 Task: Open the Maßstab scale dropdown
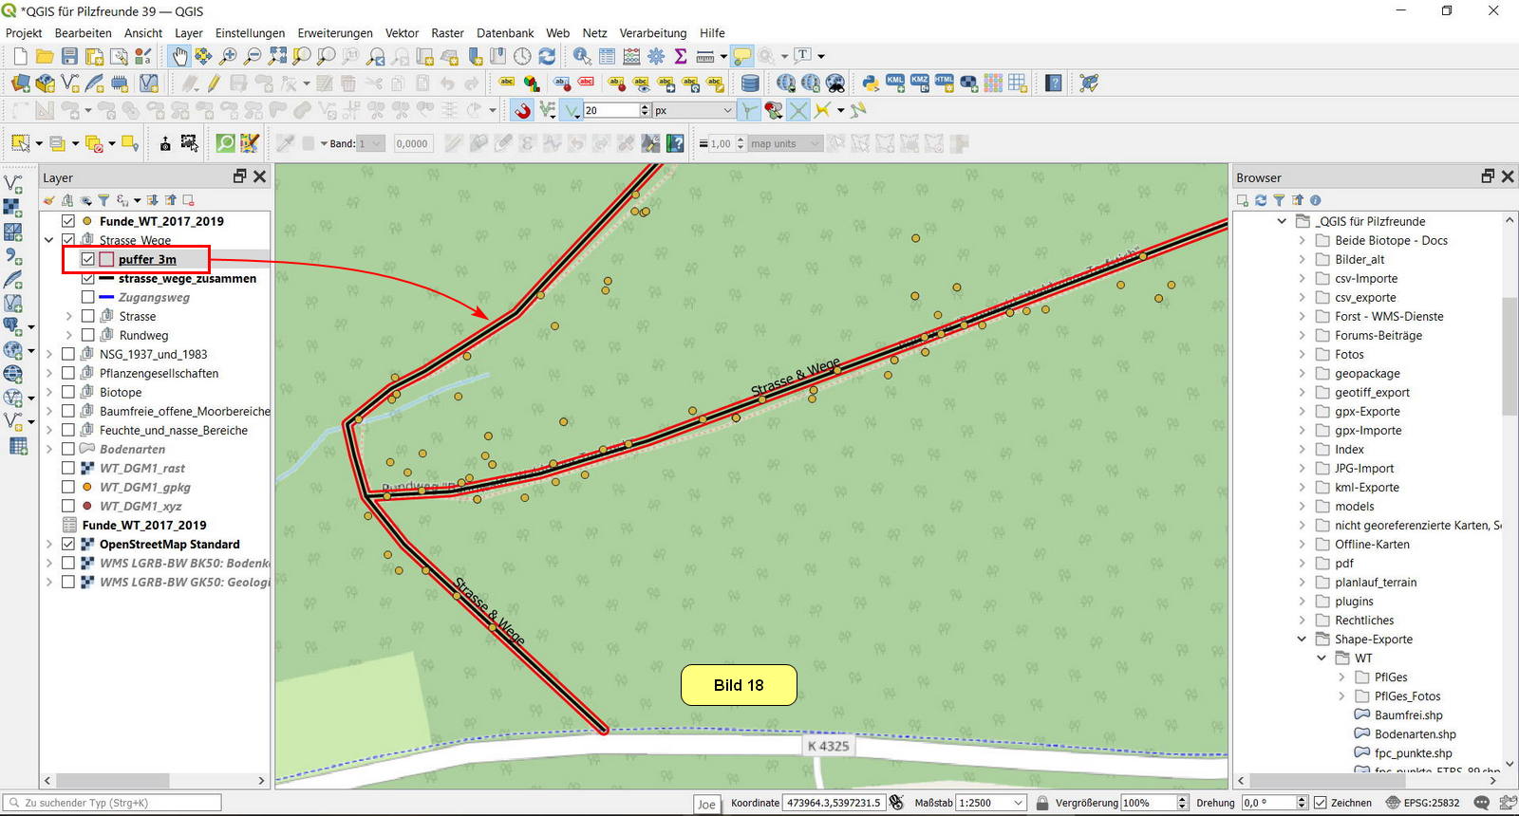point(1018,803)
